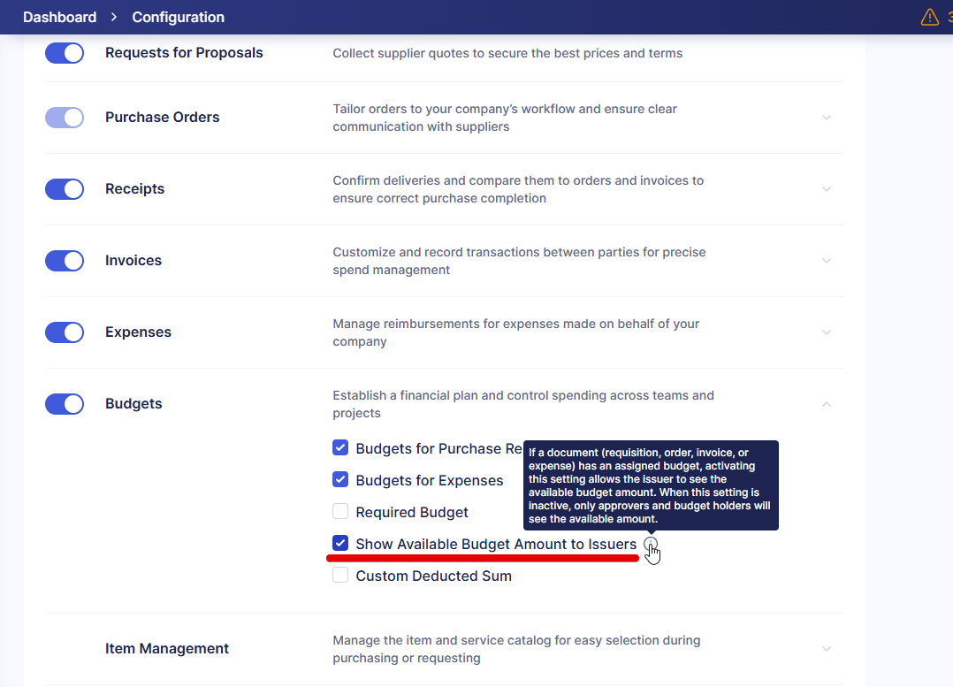This screenshot has width=953, height=687.
Task: Click Configuration in the breadcrumb
Action: tap(178, 18)
